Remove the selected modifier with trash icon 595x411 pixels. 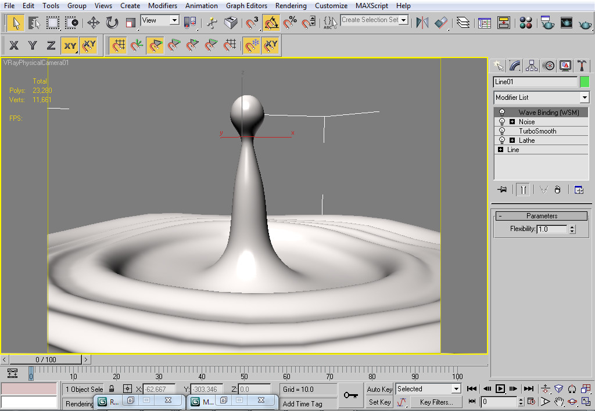pos(558,189)
